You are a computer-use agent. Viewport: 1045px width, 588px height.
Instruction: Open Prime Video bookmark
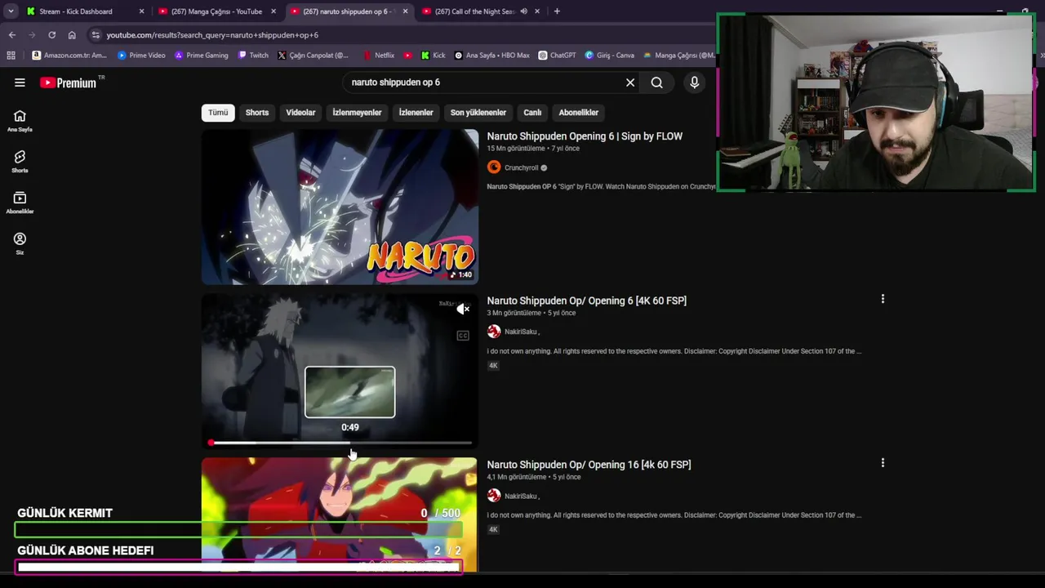point(141,56)
